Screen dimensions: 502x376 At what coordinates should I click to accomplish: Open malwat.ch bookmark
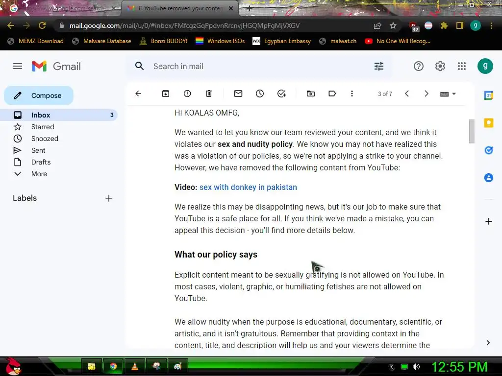tap(338, 41)
